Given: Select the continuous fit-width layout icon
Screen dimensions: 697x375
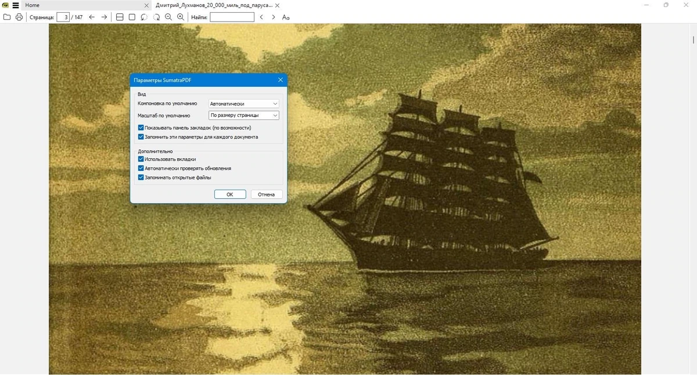Looking at the screenshot, I should 120,17.
